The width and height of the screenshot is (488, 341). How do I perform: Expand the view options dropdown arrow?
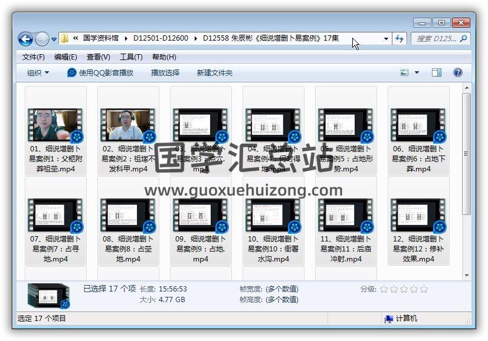coord(417,72)
